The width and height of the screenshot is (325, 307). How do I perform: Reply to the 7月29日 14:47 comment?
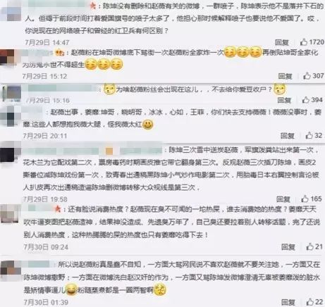point(282,42)
